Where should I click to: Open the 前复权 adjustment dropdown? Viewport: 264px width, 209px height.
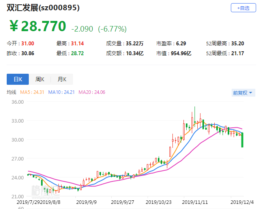tap(243, 93)
